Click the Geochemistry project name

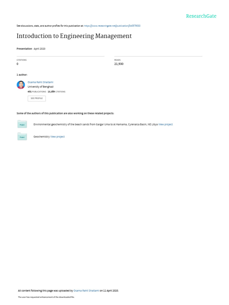41,137
